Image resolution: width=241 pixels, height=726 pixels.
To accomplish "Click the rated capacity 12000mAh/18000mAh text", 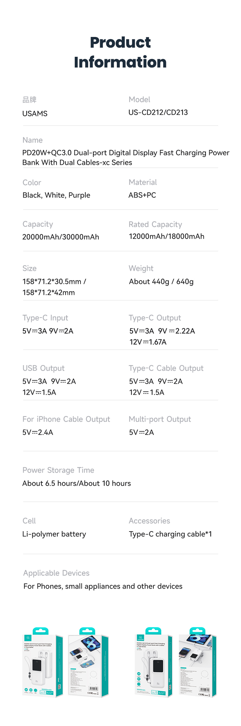I will pos(167,236).
